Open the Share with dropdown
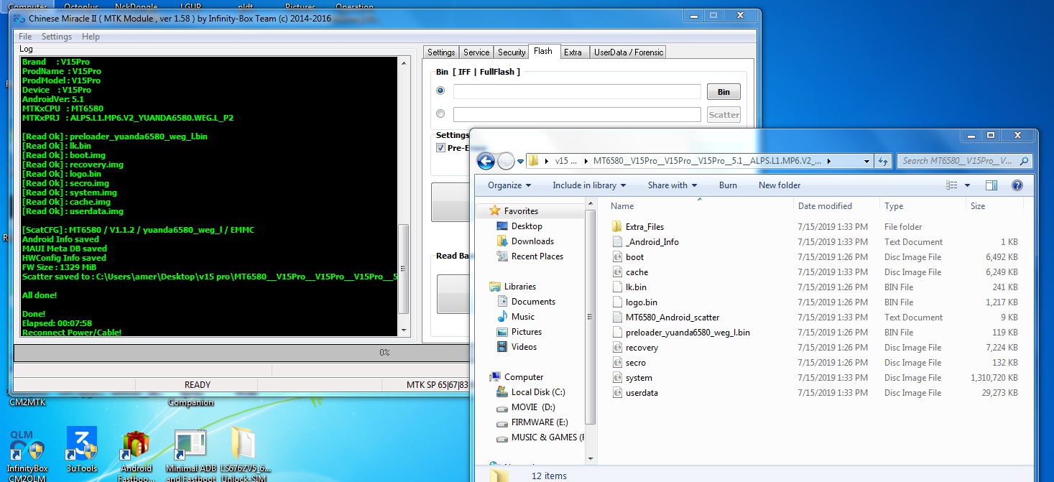Image resolution: width=1054 pixels, height=482 pixels. click(672, 185)
